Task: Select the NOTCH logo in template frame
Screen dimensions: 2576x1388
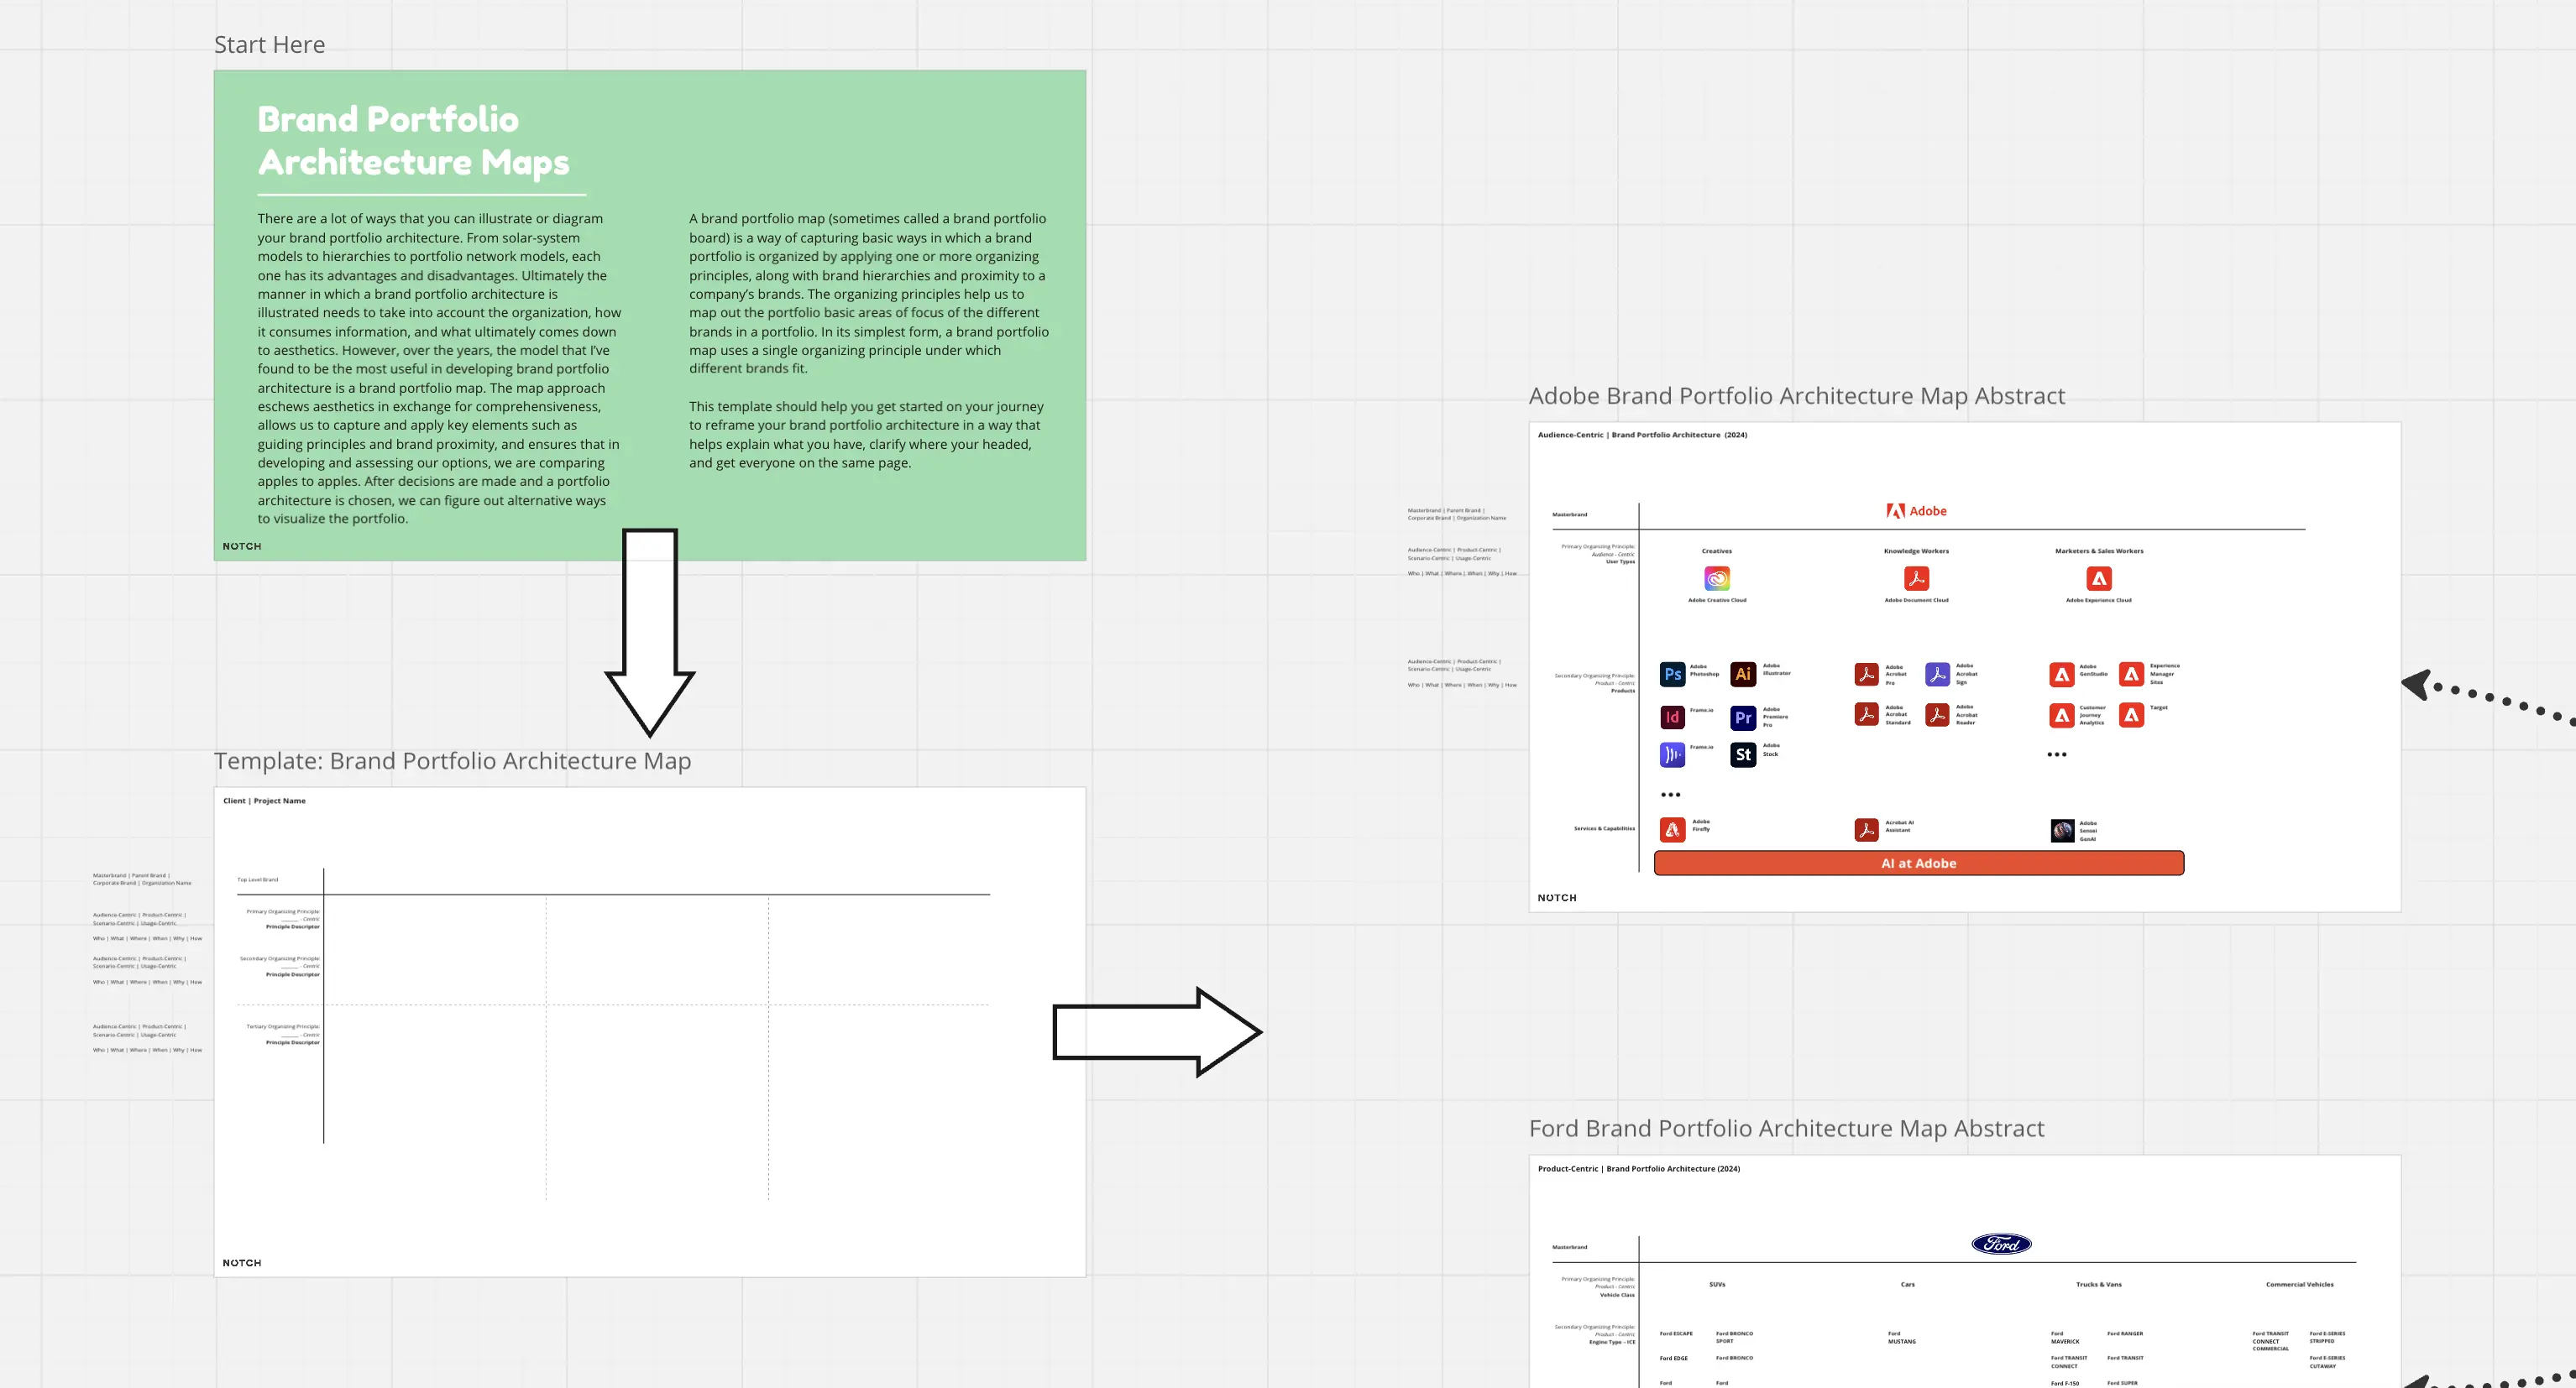Action: pos(242,1263)
